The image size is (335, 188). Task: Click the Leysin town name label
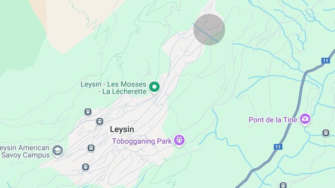[x=122, y=129]
